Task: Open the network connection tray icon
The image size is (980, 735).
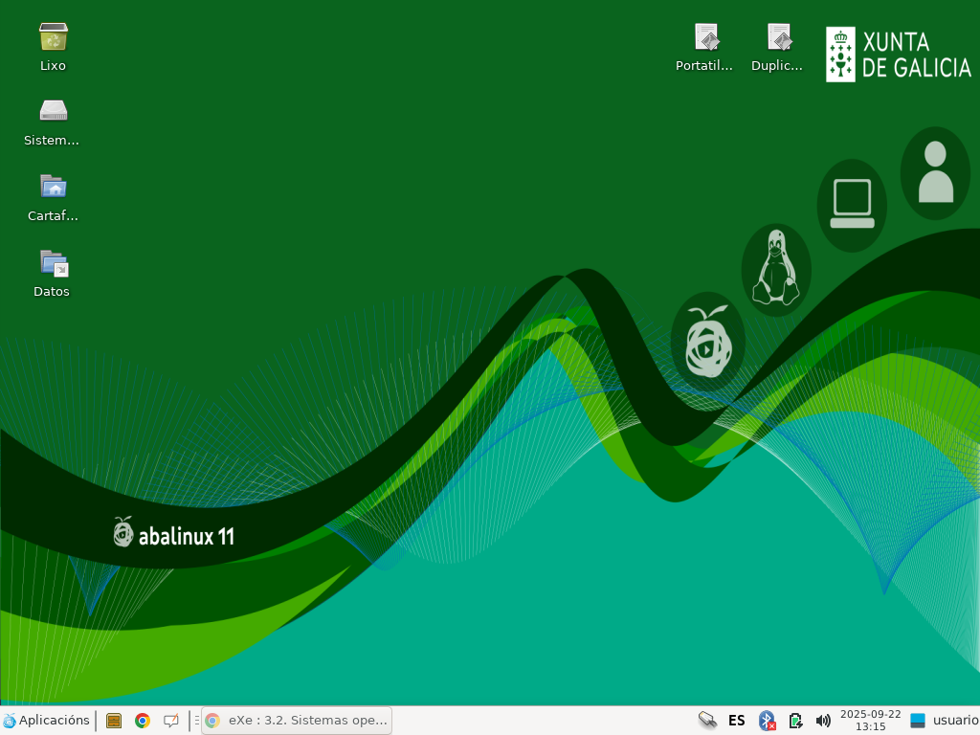Action: pos(707,721)
